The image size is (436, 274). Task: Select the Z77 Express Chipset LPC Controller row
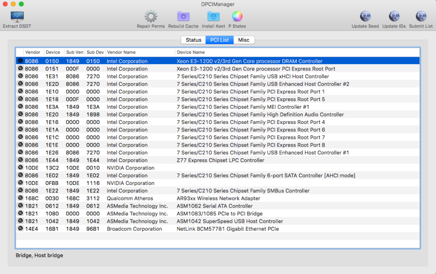pos(220,160)
